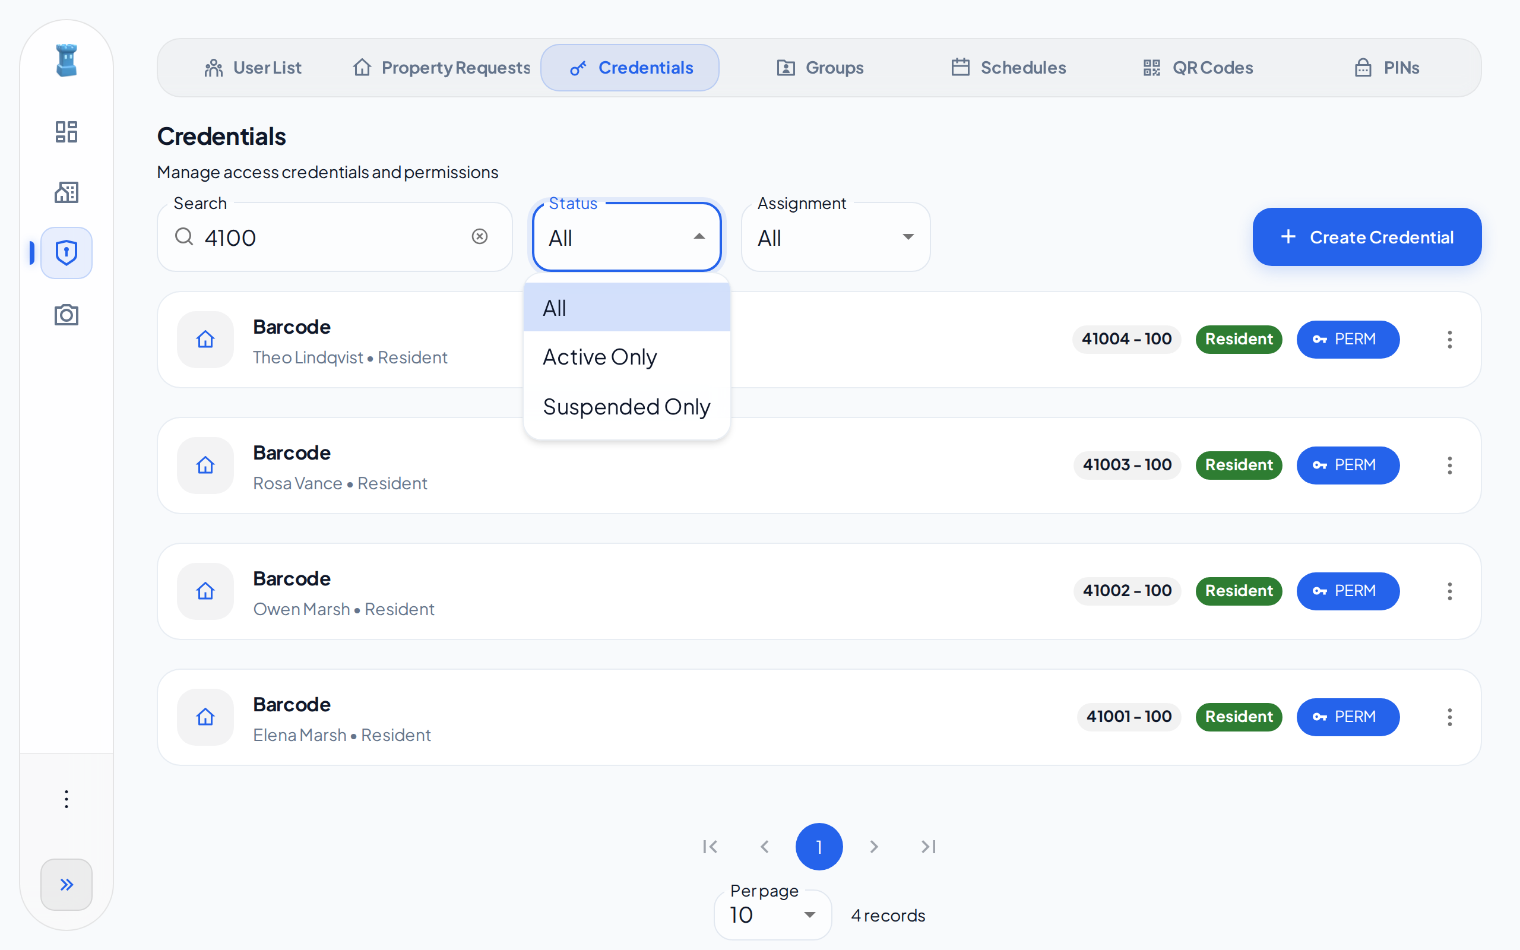The height and width of the screenshot is (950, 1520).
Task: Open options menu for 41002 - 100 credential
Action: click(x=1450, y=591)
